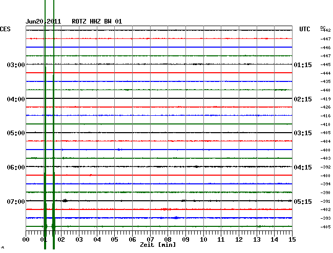Click the Zeit [min] axis title
Viewport: 333px width, 253px height.
(158, 245)
